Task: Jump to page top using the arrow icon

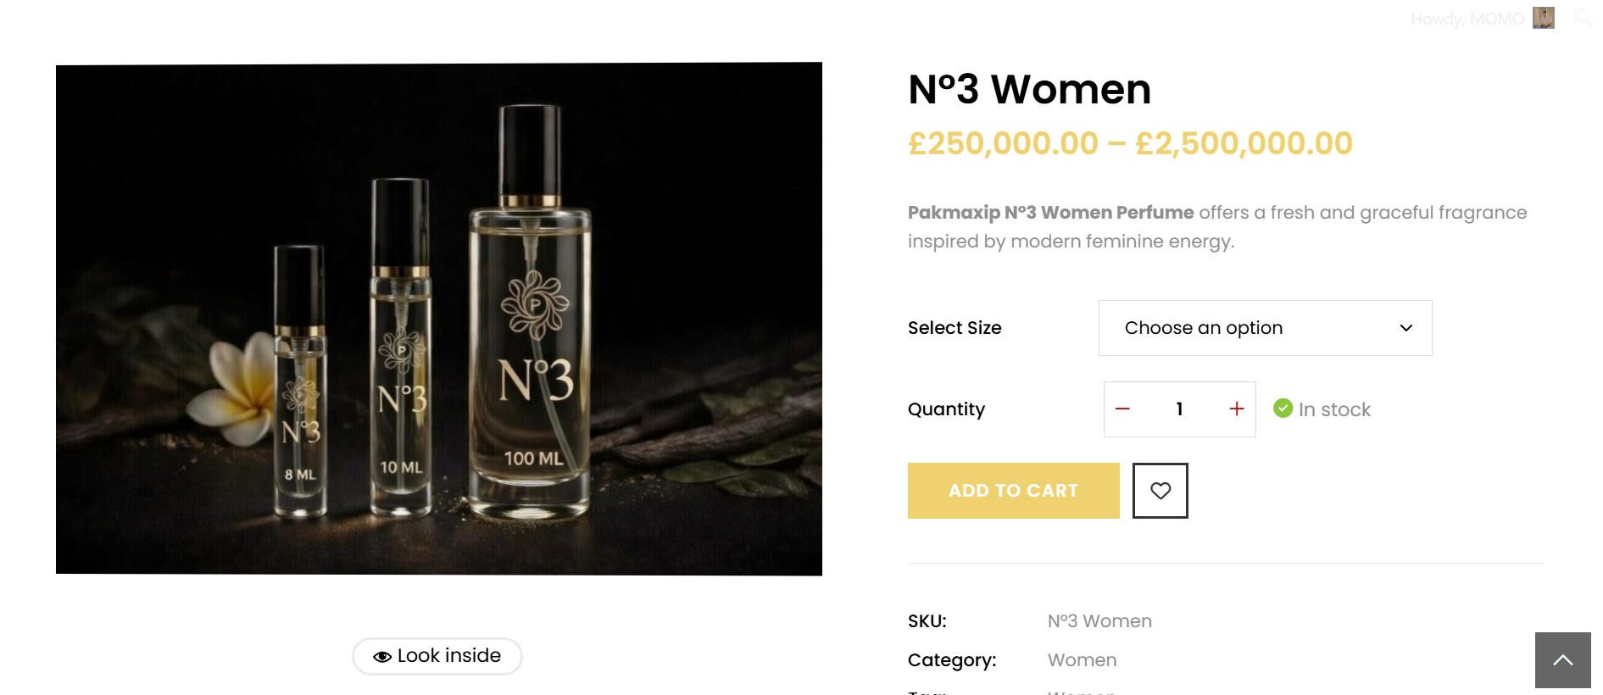Action: click(1562, 659)
